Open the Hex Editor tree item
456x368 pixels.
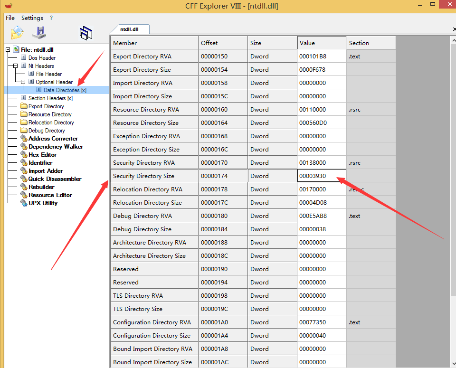[42, 155]
